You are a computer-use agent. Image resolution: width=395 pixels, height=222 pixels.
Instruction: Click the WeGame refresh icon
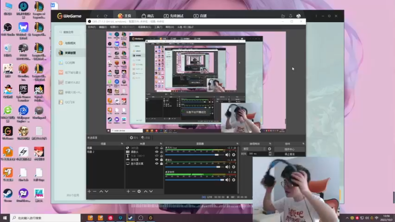[106, 16]
